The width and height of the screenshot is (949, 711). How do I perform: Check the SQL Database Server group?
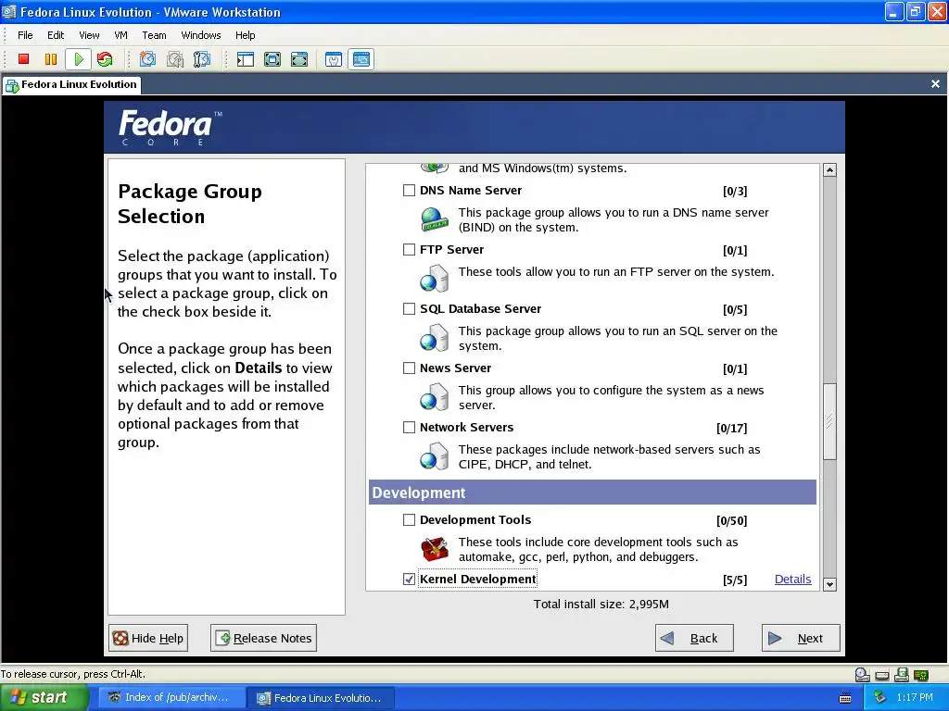tap(409, 309)
